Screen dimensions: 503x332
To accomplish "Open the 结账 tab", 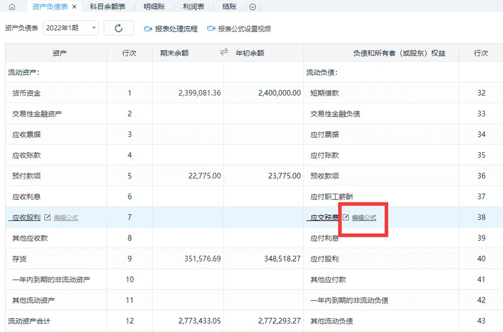I will click(x=229, y=7).
